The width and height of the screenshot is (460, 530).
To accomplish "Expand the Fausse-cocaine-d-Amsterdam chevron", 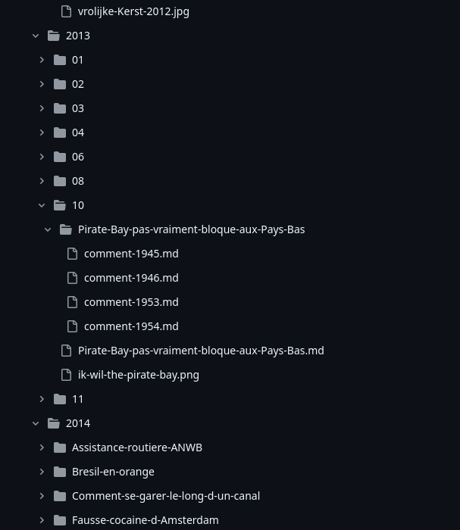I will click(42, 520).
